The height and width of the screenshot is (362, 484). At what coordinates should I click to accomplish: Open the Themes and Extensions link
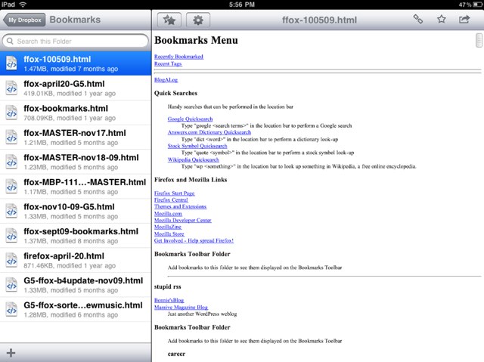click(180, 206)
